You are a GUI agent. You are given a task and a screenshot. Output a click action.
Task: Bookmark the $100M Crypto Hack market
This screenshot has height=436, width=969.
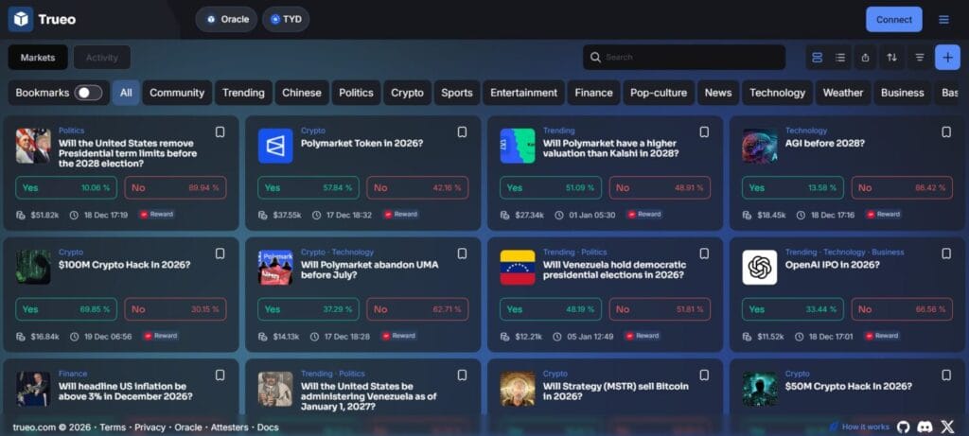click(x=220, y=253)
